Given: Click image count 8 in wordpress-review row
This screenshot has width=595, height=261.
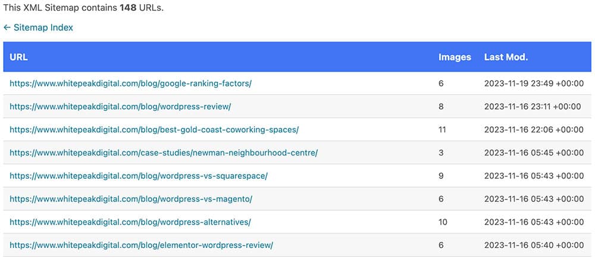Looking at the screenshot, I should click(441, 107).
